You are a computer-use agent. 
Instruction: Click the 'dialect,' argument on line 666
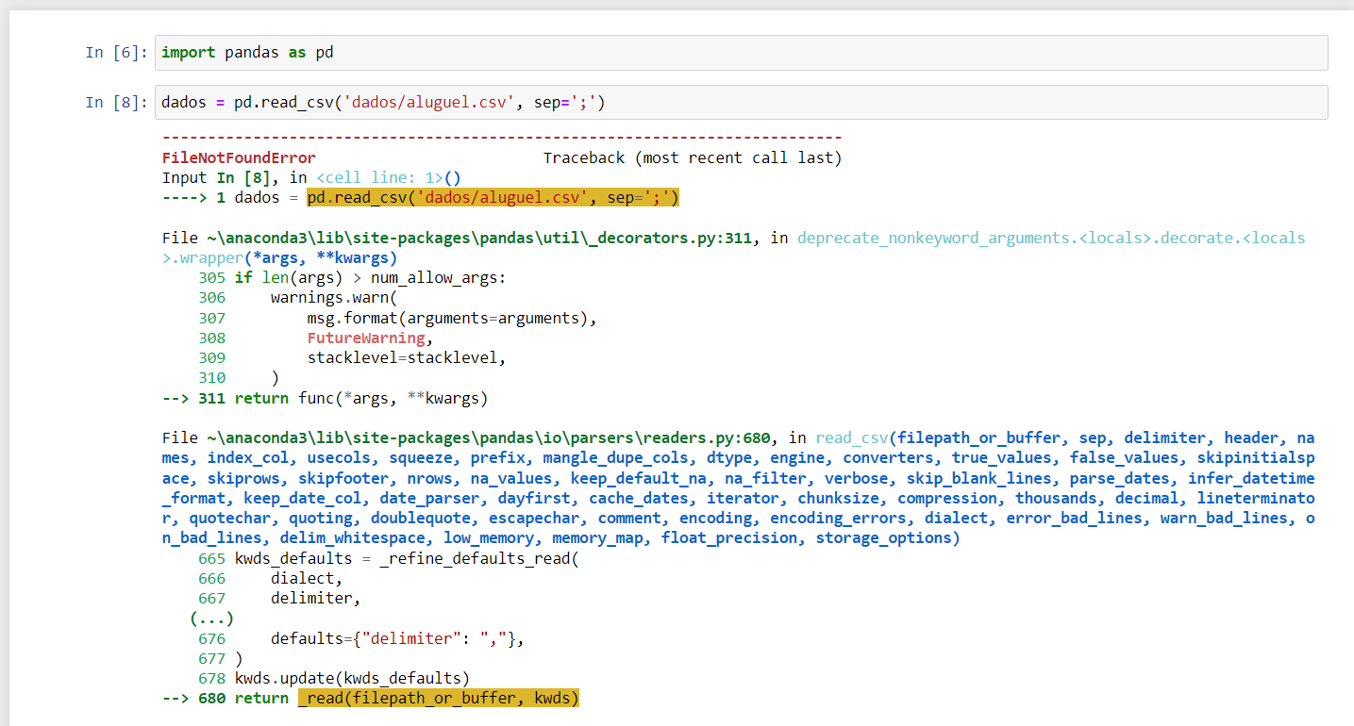click(307, 578)
